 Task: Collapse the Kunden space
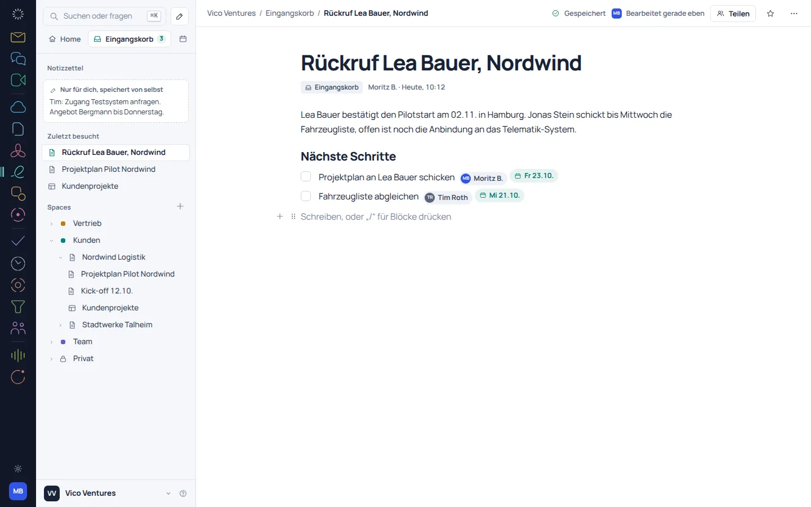click(51, 241)
